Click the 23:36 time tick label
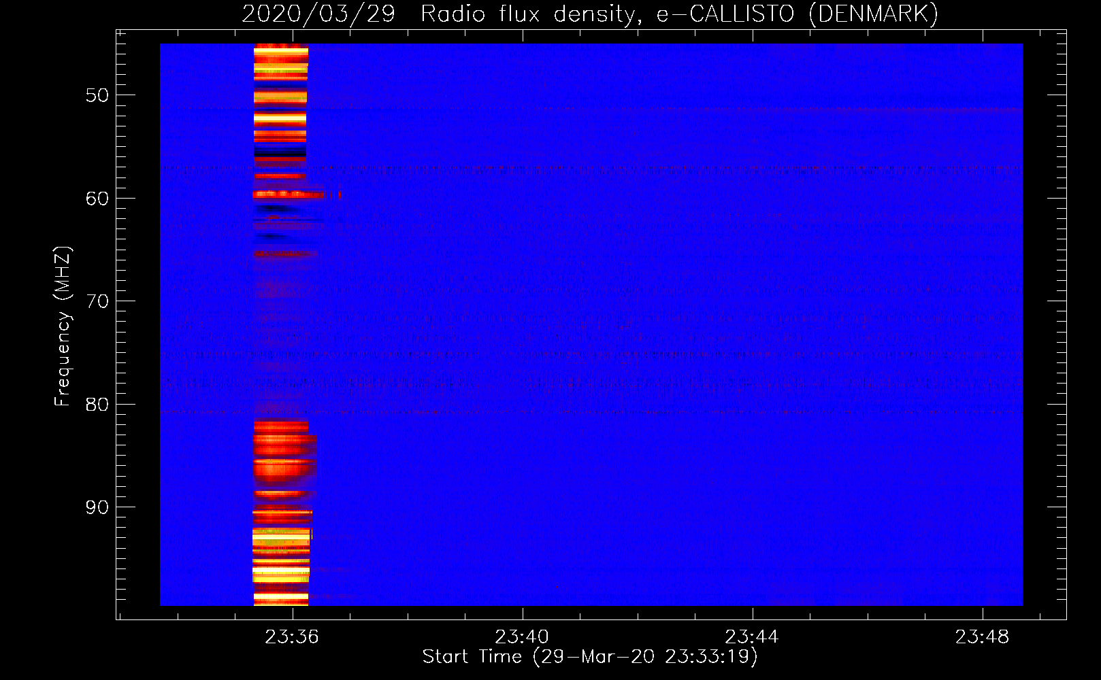Viewport: 1101px width, 680px height. point(293,637)
